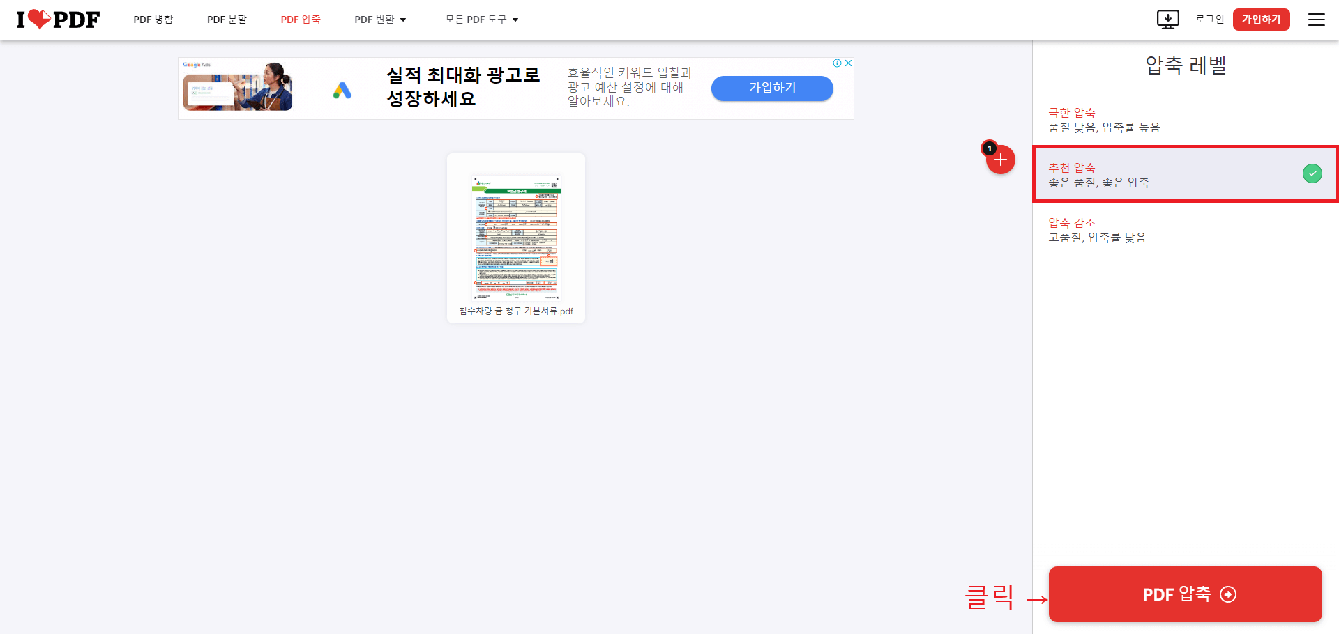Open the ad info icon
Screen dimensions: 1339x634
(837, 63)
